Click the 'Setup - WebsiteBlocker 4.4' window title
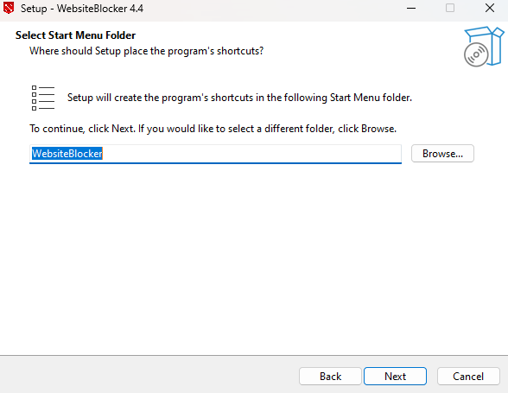 [82, 9]
